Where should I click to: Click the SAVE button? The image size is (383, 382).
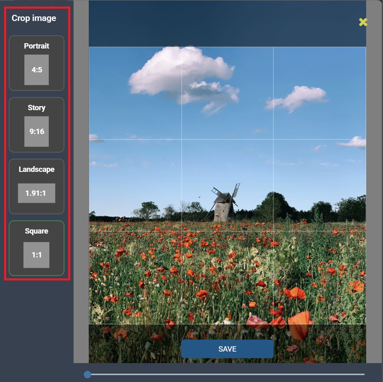(x=227, y=349)
